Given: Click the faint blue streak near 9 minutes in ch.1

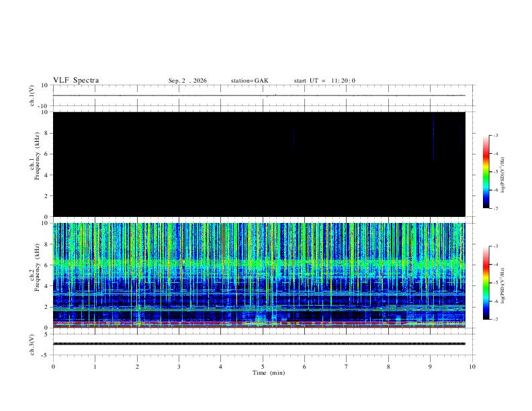Looking at the screenshot, I should coord(433,138).
